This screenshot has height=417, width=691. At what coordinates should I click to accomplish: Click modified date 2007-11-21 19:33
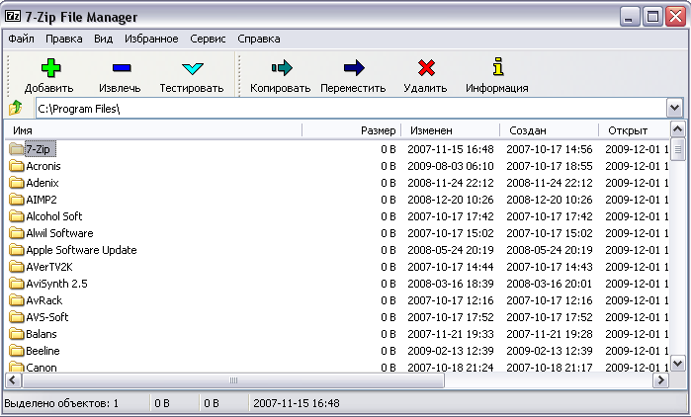451,334
